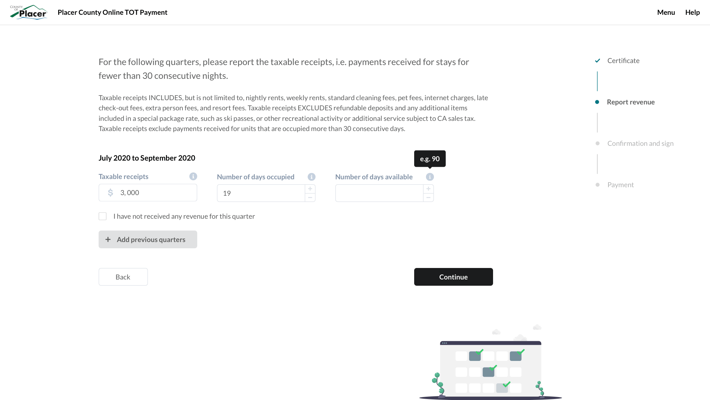710x400 pixels.
Task: Click the Taxable receipts info icon
Action: coord(193,176)
